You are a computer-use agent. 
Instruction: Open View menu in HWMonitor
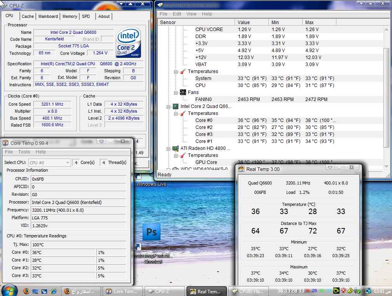(192, 14)
